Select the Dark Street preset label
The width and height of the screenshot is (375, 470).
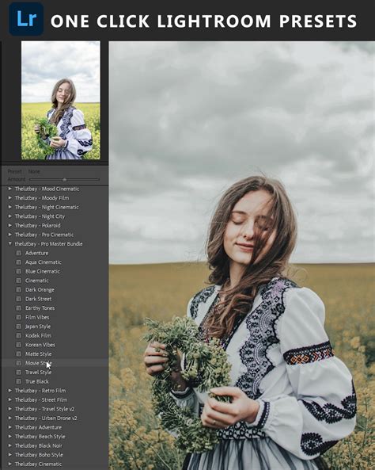[x=38, y=299]
